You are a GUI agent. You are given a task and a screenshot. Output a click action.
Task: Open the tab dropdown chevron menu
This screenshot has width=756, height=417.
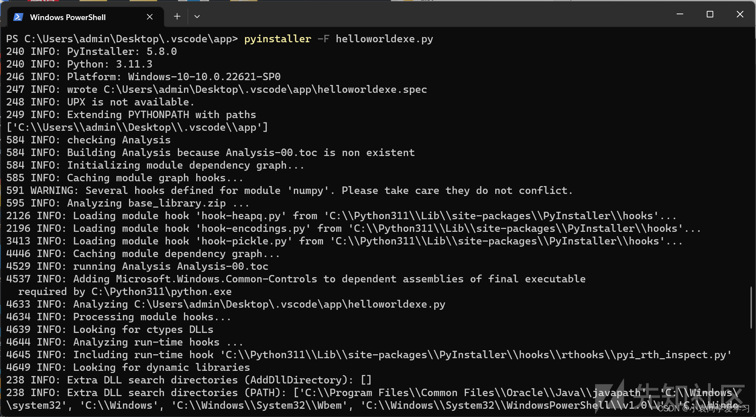pos(197,16)
